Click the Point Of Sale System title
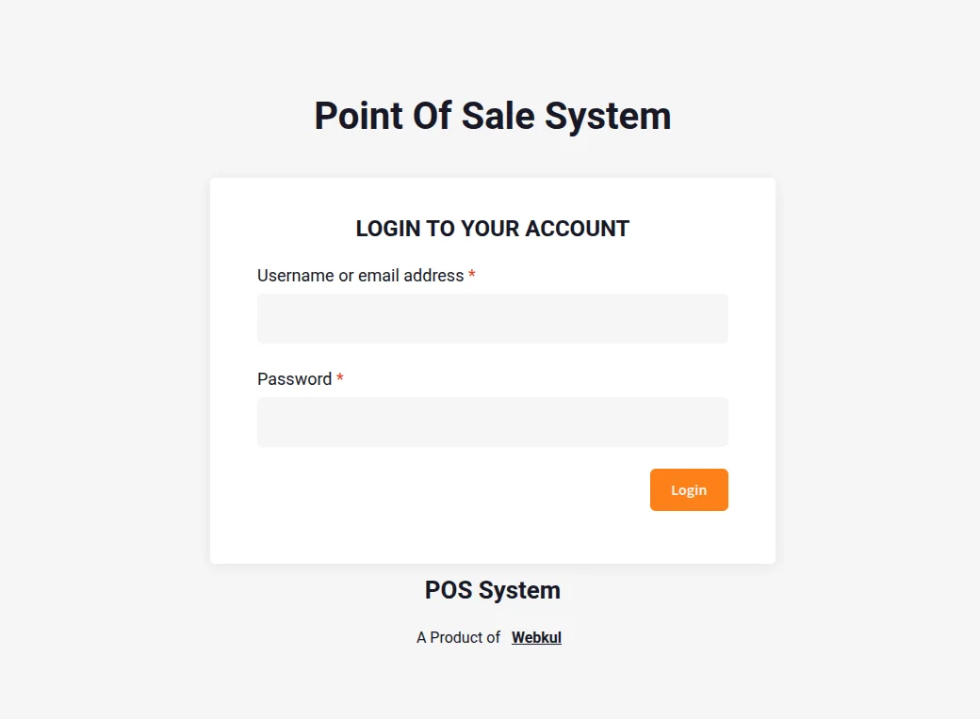The image size is (980, 719). 492,115
